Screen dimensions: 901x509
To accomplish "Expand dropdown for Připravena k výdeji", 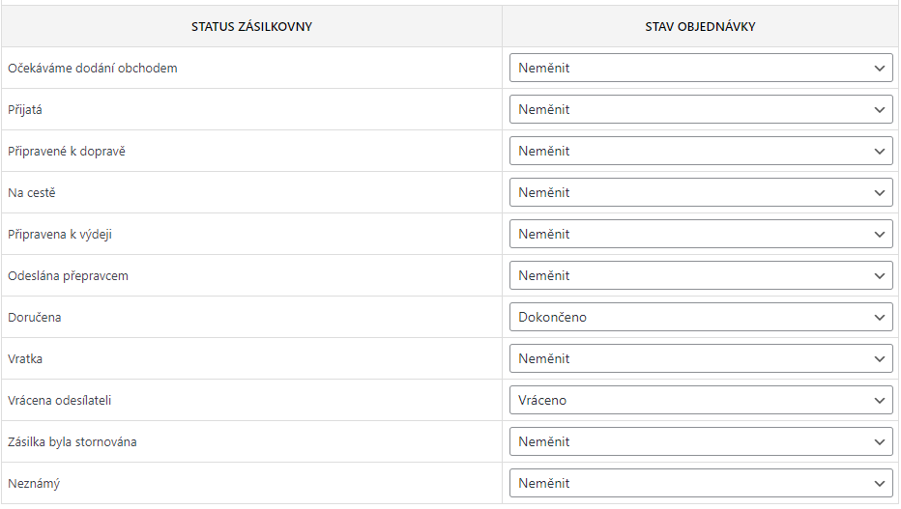I will point(700,235).
